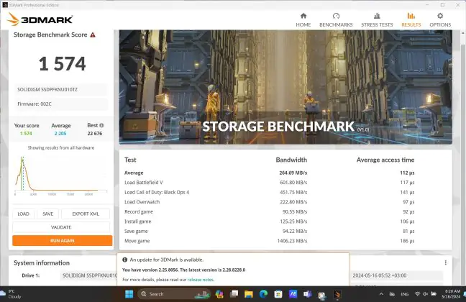Click the Move game row
Viewport: 466px width, 302px height.
269,241
